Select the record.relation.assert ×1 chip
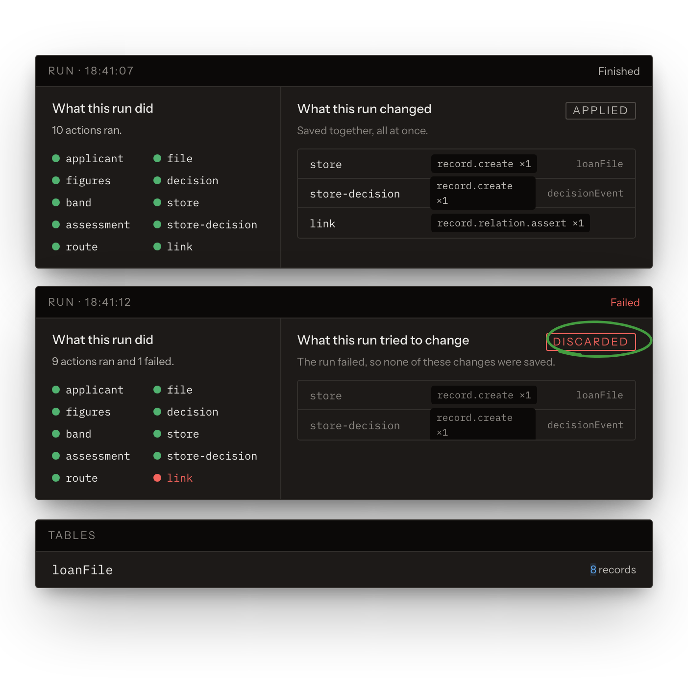Viewport: 688px width, 688px height. [510, 223]
